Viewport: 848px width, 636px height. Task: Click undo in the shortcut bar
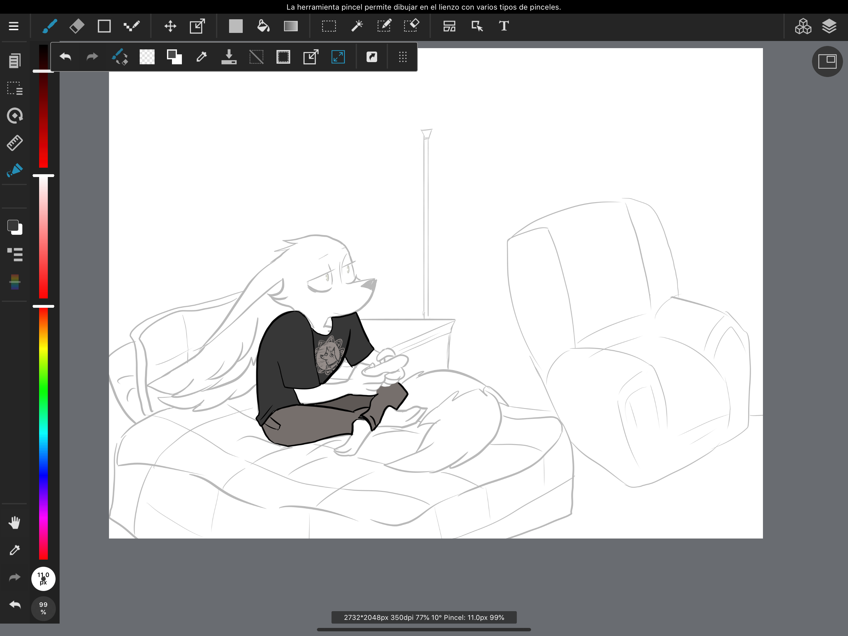click(65, 57)
